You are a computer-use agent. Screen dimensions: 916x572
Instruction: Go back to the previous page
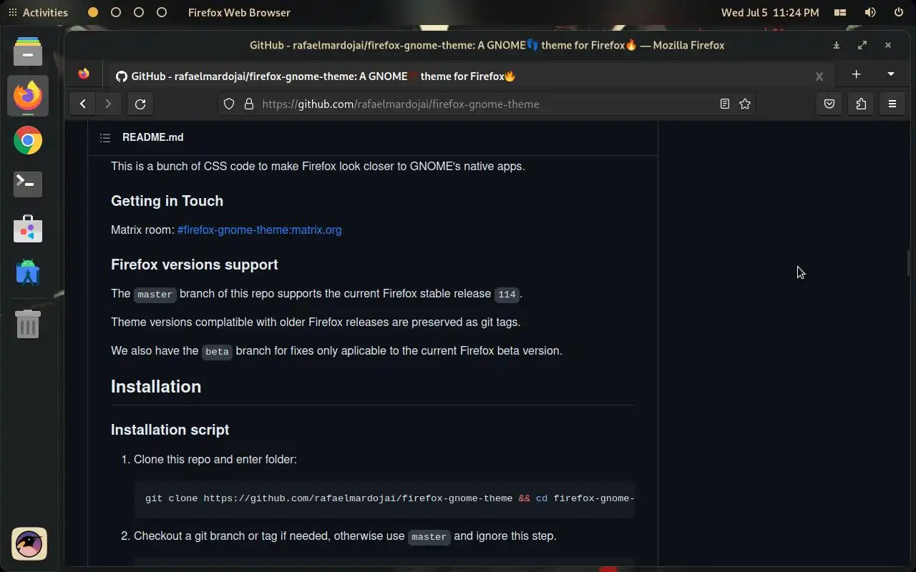(83, 104)
